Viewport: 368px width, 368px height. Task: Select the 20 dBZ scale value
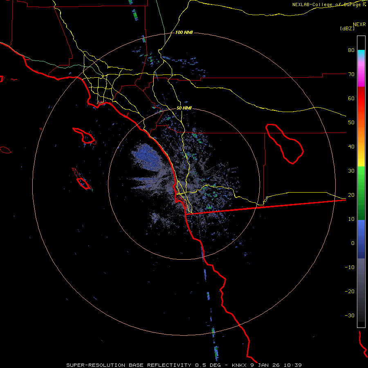pyautogui.click(x=351, y=195)
